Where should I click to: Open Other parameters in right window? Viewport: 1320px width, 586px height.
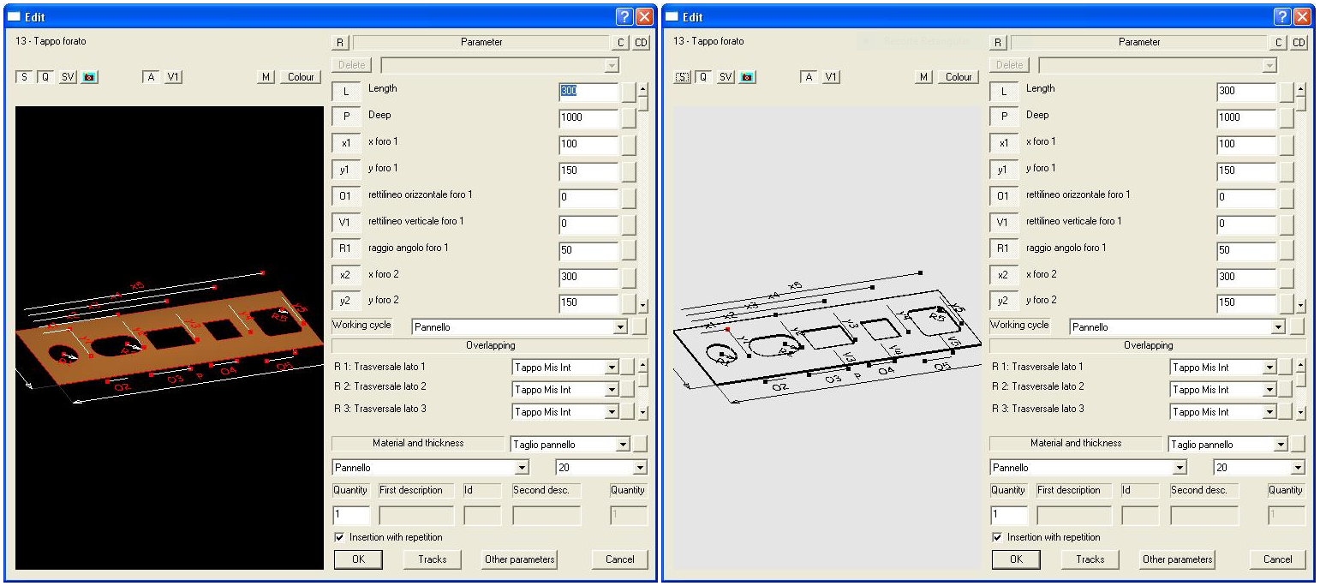1178,559
